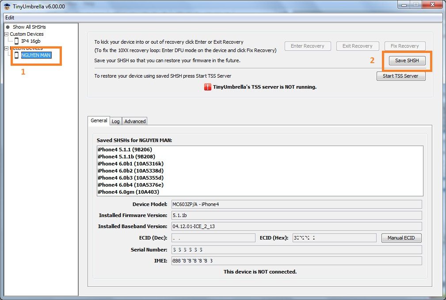Select Show All SHSHs in sidebar

(29, 27)
